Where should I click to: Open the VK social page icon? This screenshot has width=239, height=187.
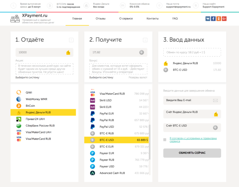click(x=208, y=19)
